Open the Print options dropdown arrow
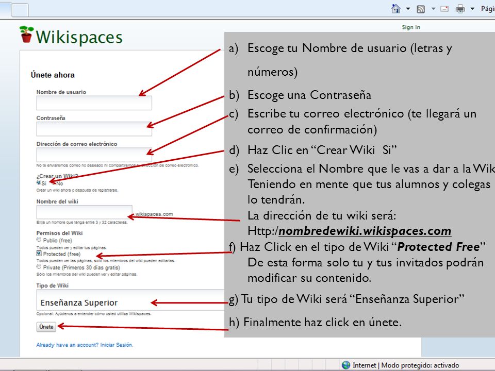Image resolution: width=495 pixels, height=371 pixels. (x=472, y=9)
